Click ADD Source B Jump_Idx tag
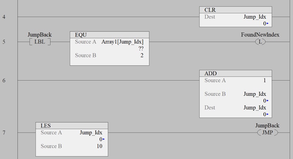 pyautogui.click(x=255, y=94)
